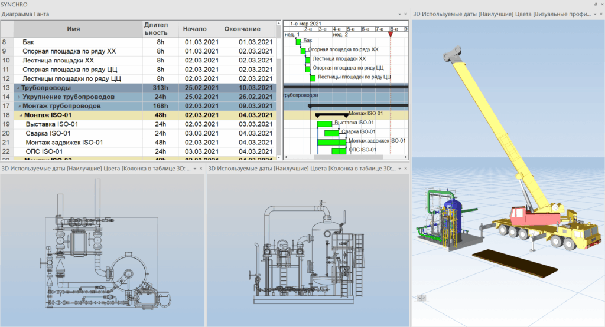Collapse the Монтаж трубопроводов group
This screenshot has width=605, height=327.
tap(19, 106)
